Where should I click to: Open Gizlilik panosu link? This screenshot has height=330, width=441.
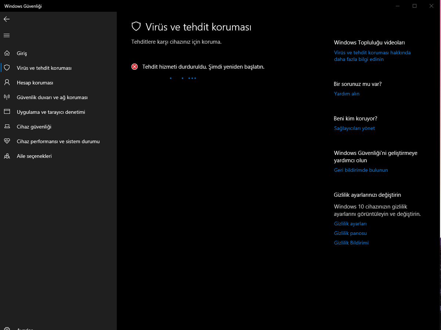pos(350,233)
